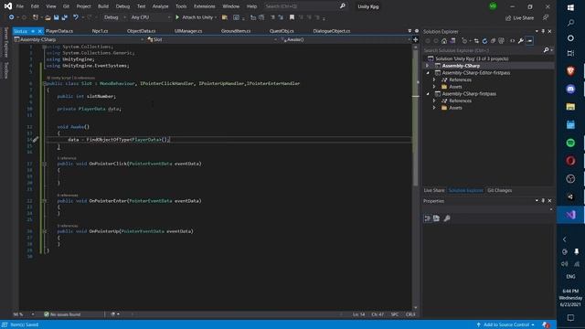The image size is (585, 329).
Task: Pin the Properties panel
Action: coord(543,201)
